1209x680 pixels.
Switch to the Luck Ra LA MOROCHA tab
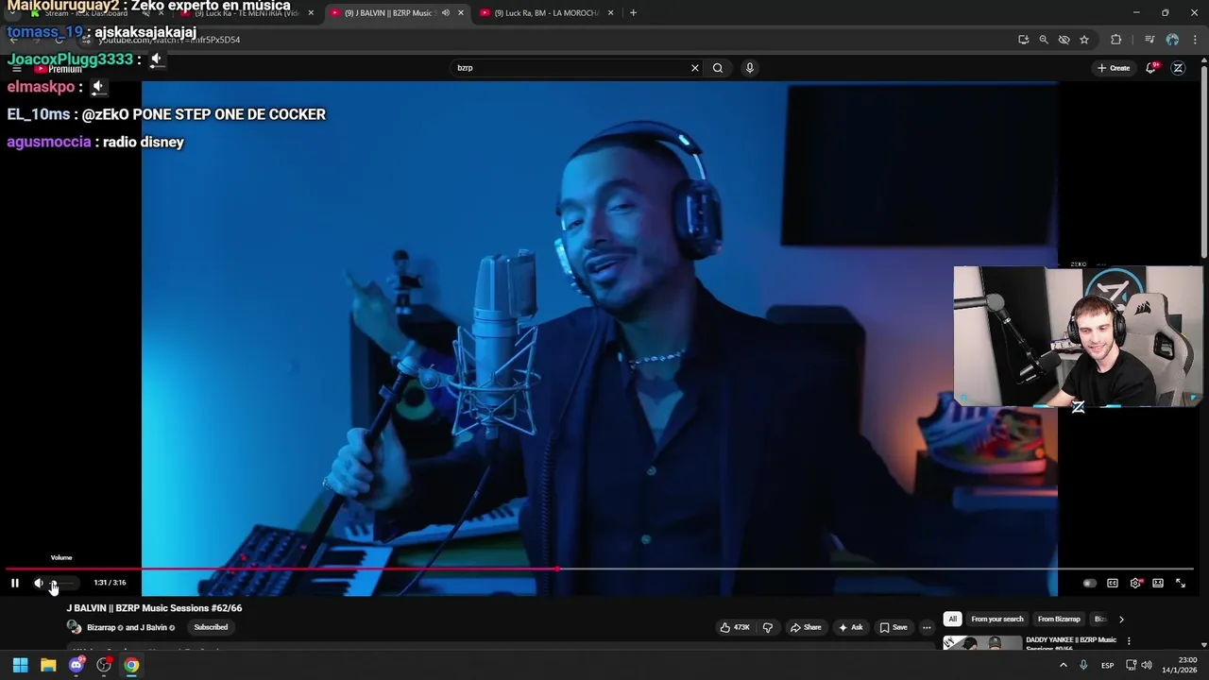pos(546,13)
